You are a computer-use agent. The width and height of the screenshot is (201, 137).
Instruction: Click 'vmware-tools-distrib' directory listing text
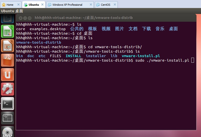coord(39,42)
